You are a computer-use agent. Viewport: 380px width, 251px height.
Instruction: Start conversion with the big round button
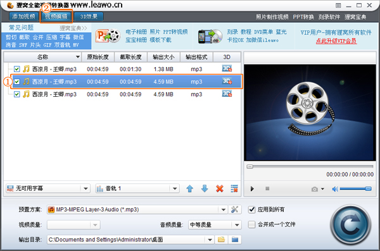(350, 225)
